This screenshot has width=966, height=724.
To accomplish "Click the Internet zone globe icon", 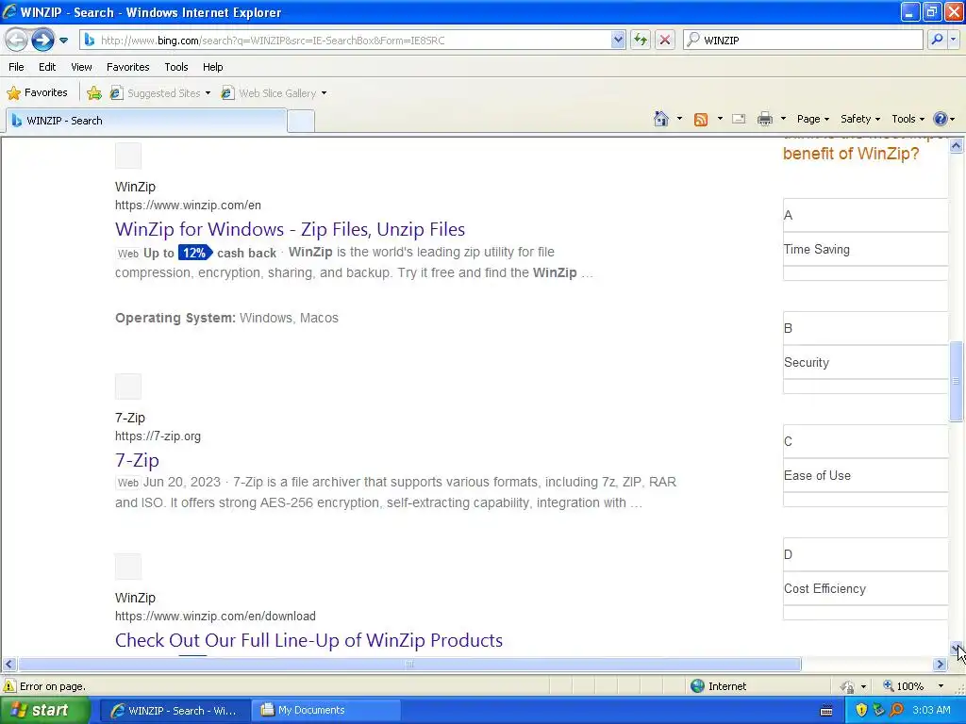I will point(697,686).
